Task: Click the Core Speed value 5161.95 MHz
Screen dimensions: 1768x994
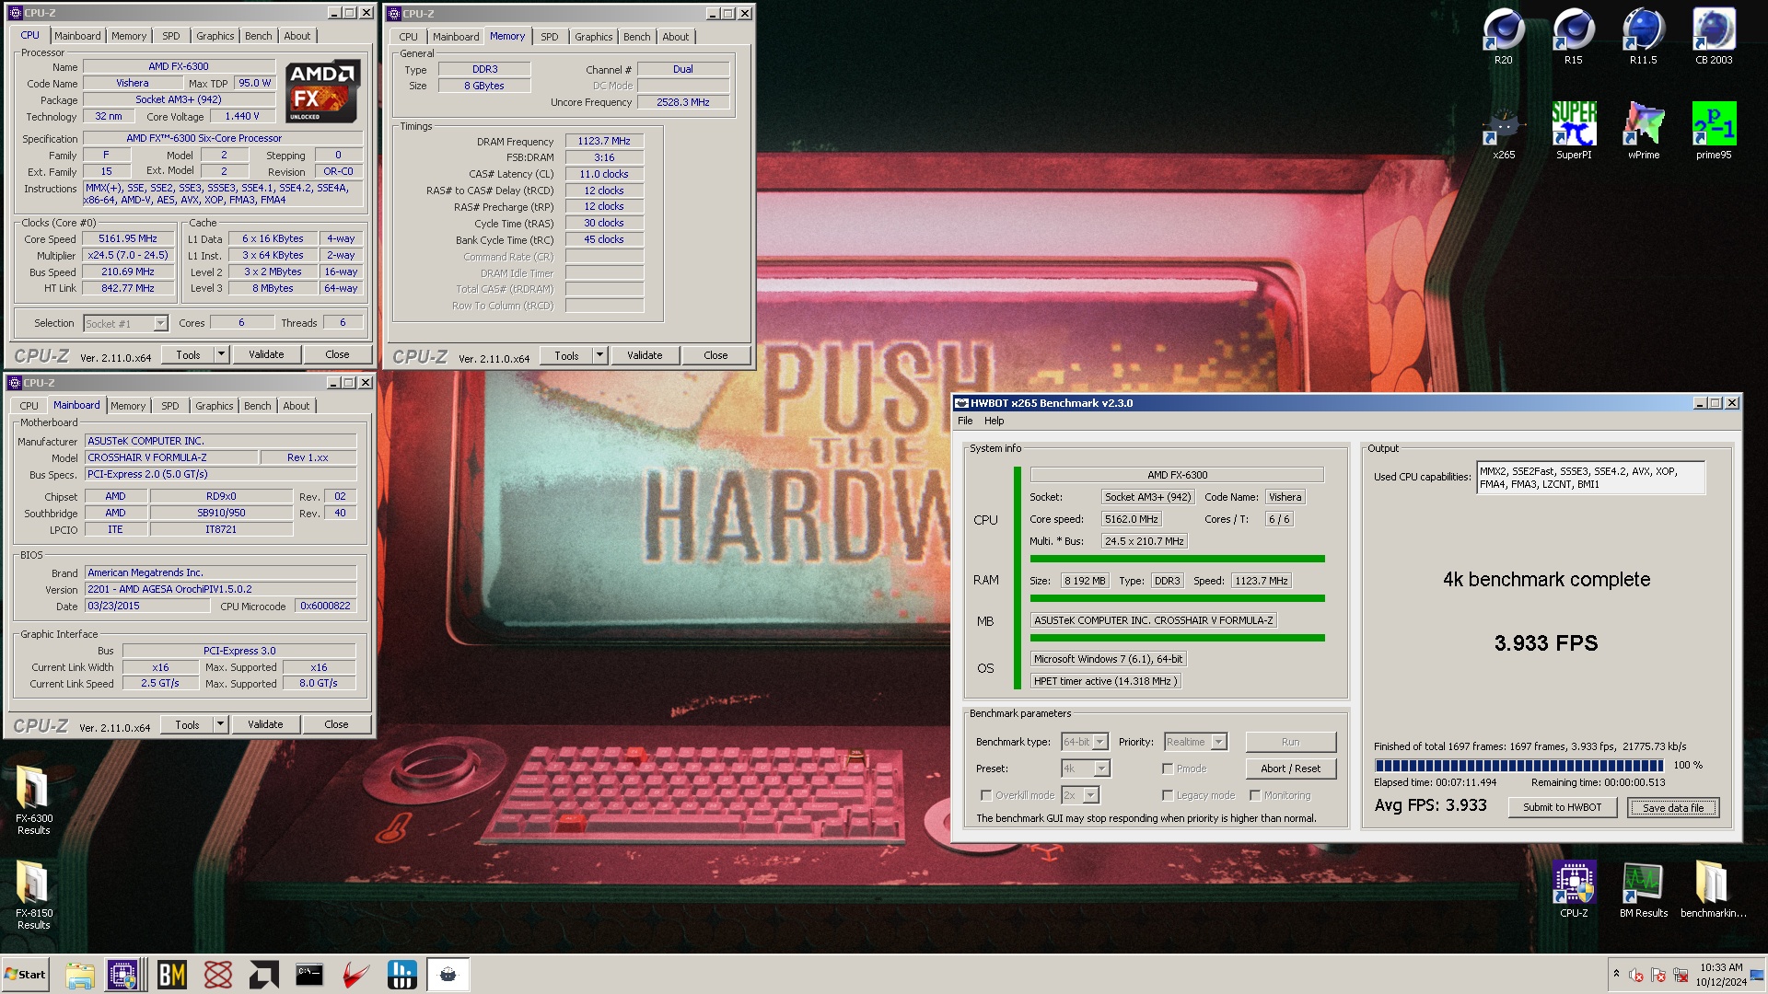Action: coord(128,238)
